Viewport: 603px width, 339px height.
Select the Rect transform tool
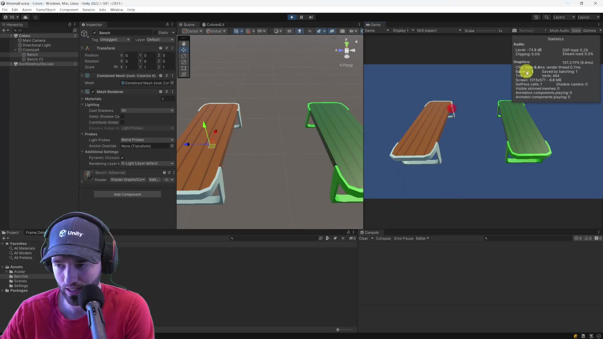(x=184, y=68)
